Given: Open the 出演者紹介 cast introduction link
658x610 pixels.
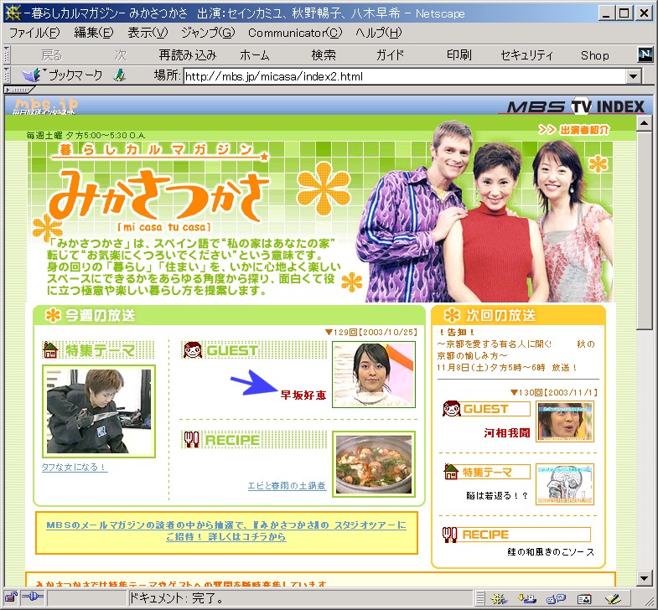Looking at the screenshot, I should pyautogui.click(x=573, y=130).
